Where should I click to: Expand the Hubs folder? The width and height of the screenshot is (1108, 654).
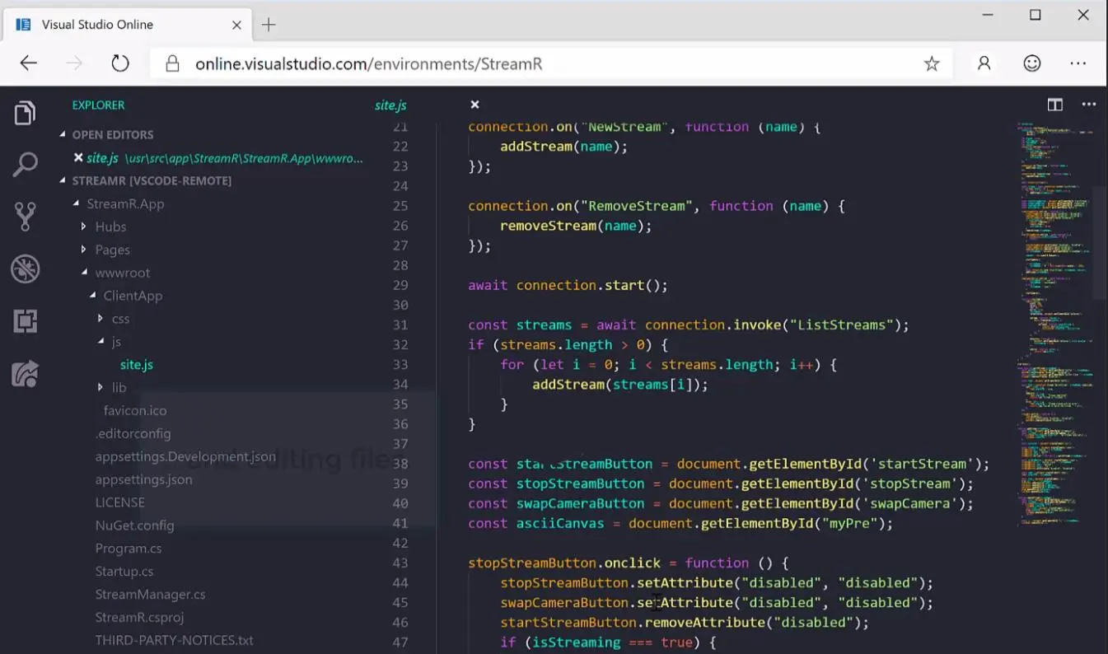pyautogui.click(x=111, y=226)
